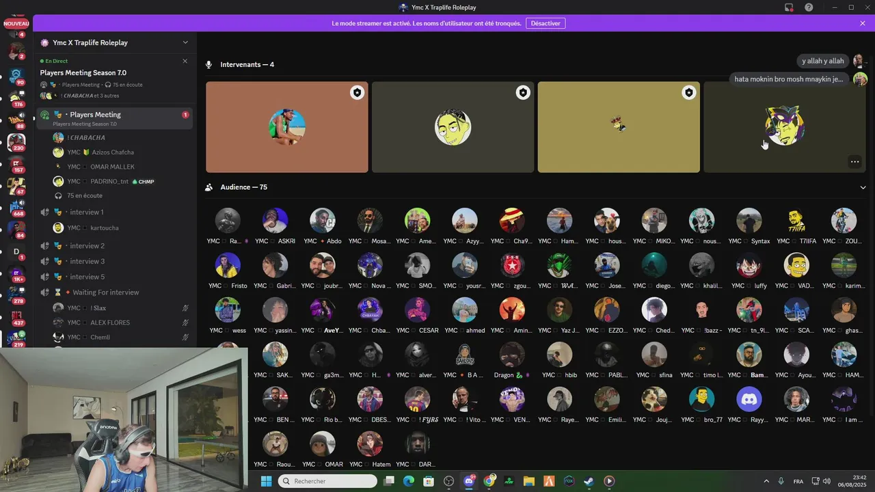Viewport: 875px width, 492px height.
Task: Open server icon with 437 badge
Action: (x=16, y=317)
